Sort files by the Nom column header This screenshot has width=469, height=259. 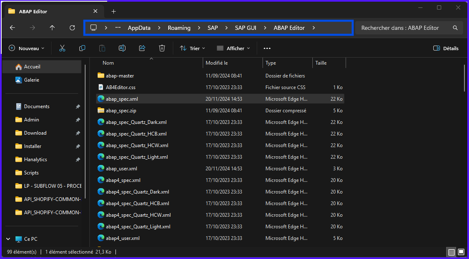click(x=108, y=63)
